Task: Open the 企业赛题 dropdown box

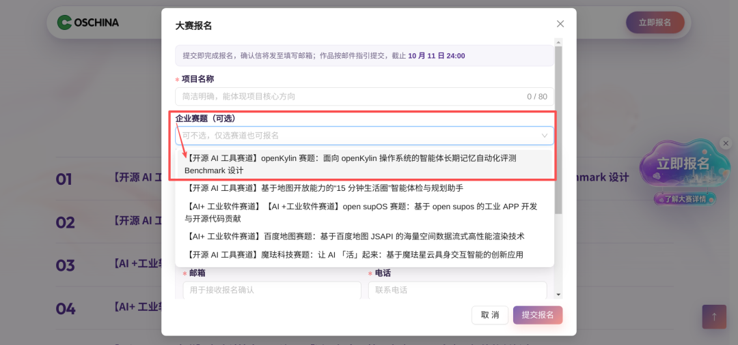Action: tap(364, 136)
